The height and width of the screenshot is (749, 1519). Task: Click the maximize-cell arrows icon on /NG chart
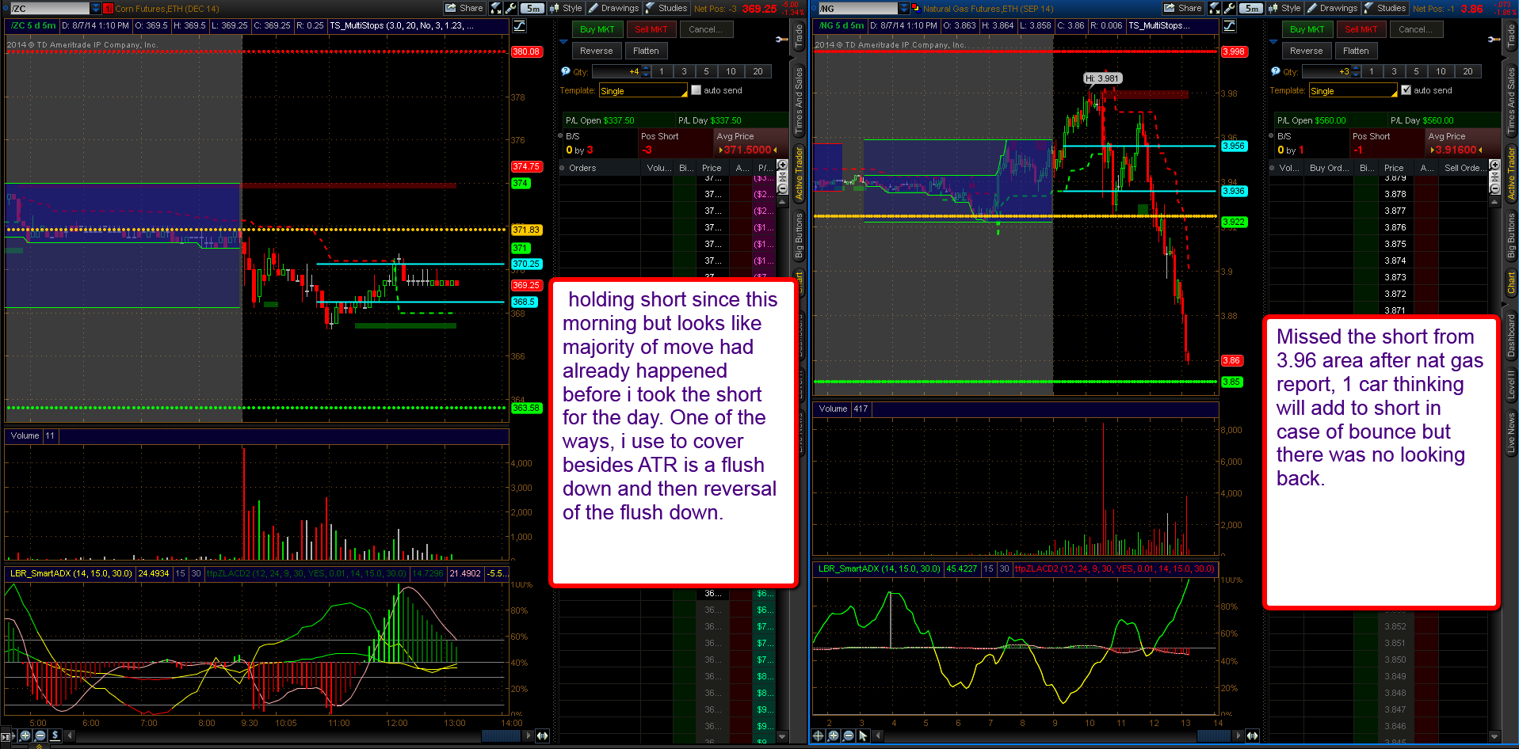point(1215,8)
